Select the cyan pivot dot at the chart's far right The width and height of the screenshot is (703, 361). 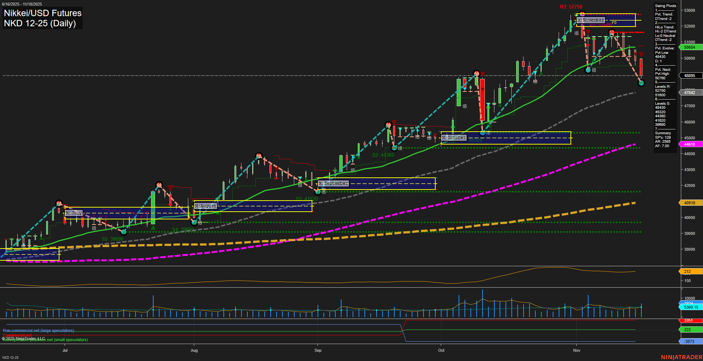coord(641,83)
